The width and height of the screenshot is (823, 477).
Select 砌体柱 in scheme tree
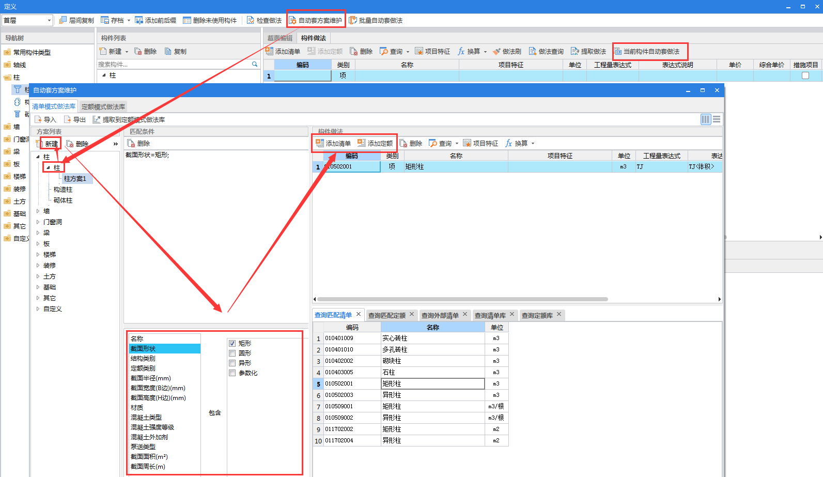coord(63,200)
